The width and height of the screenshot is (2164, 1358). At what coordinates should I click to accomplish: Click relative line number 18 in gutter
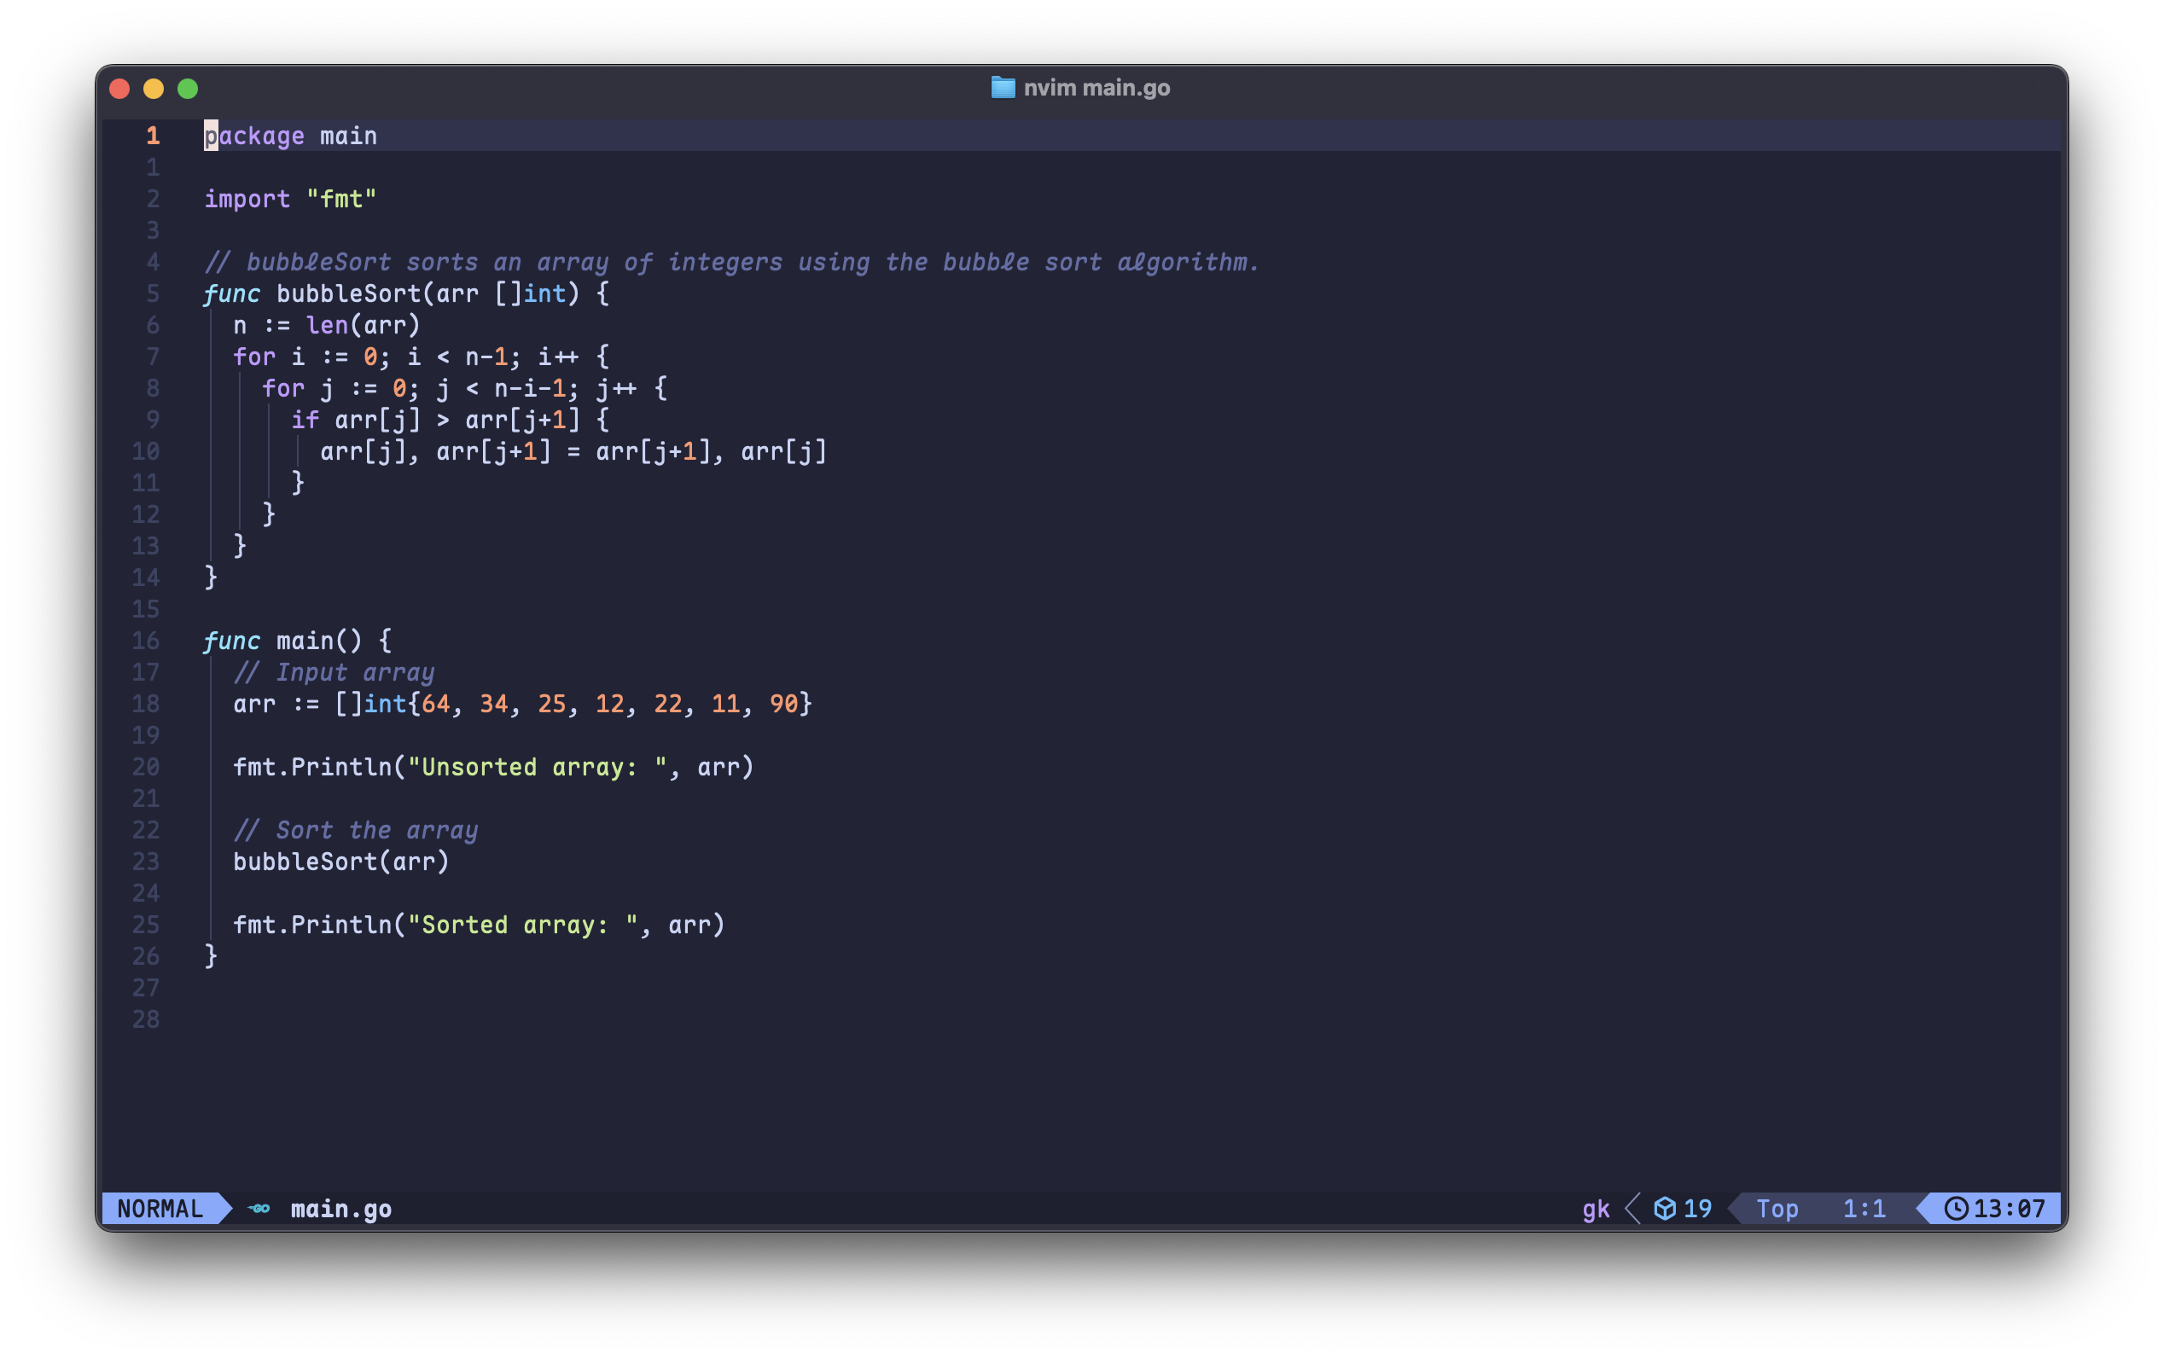click(146, 703)
